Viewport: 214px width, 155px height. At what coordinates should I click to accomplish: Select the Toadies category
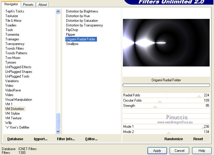pos(11,25)
